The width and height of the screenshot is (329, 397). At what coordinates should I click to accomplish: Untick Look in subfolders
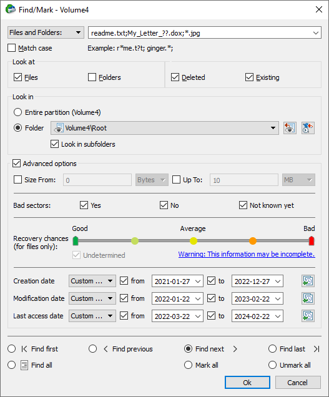[54, 144]
